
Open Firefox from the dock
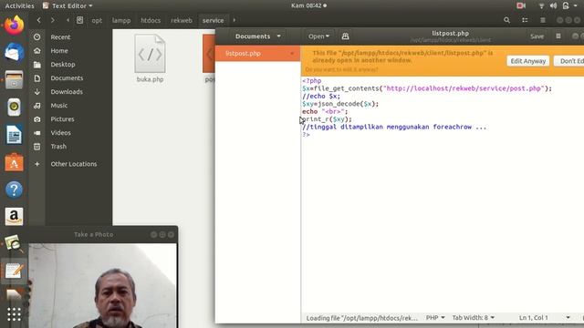tap(15, 25)
